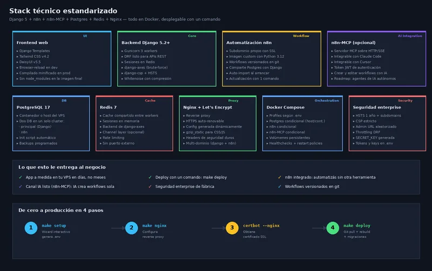Click the 'Whitenoise con compresión' bullet

coord(146,78)
